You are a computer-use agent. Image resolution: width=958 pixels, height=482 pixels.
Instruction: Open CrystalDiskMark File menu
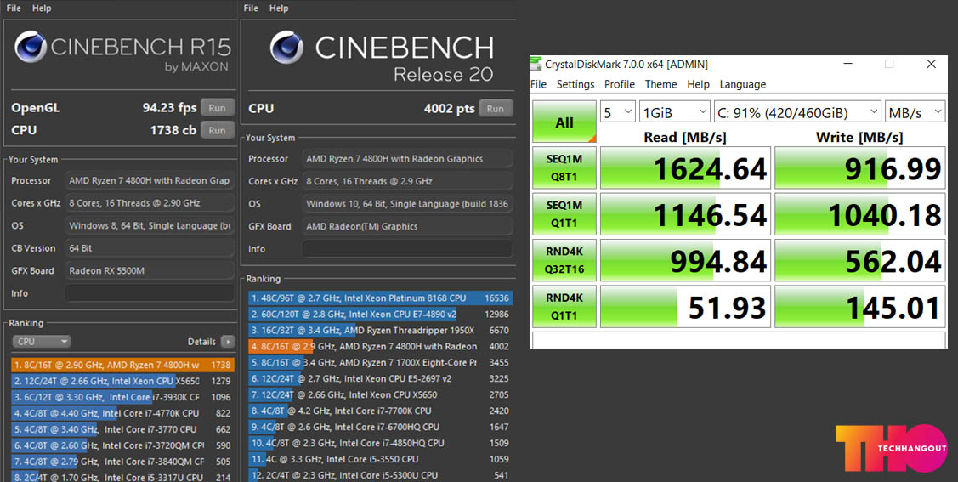pos(538,84)
